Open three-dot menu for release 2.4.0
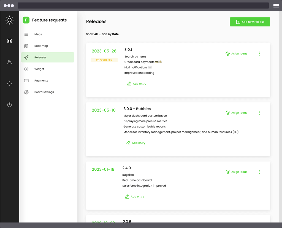 (260, 172)
